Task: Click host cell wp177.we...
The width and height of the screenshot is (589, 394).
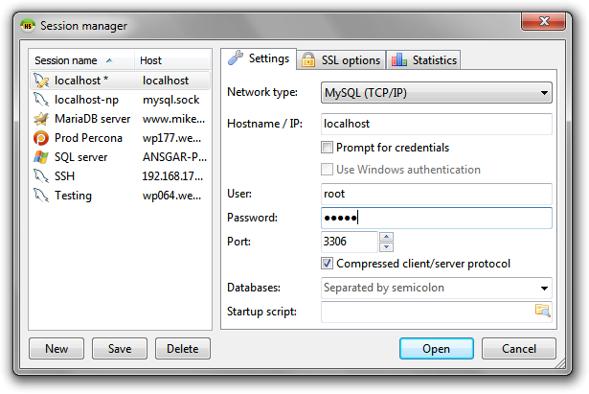Action: point(171,138)
